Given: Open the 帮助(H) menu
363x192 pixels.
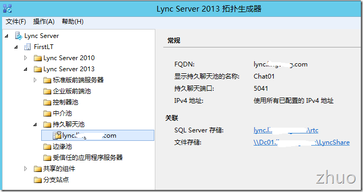Looking at the screenshot, I should [x=73, y=22].
